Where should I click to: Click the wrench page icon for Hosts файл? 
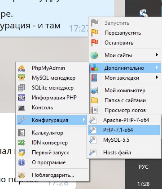pyautogui.click(x=93, y=153)
